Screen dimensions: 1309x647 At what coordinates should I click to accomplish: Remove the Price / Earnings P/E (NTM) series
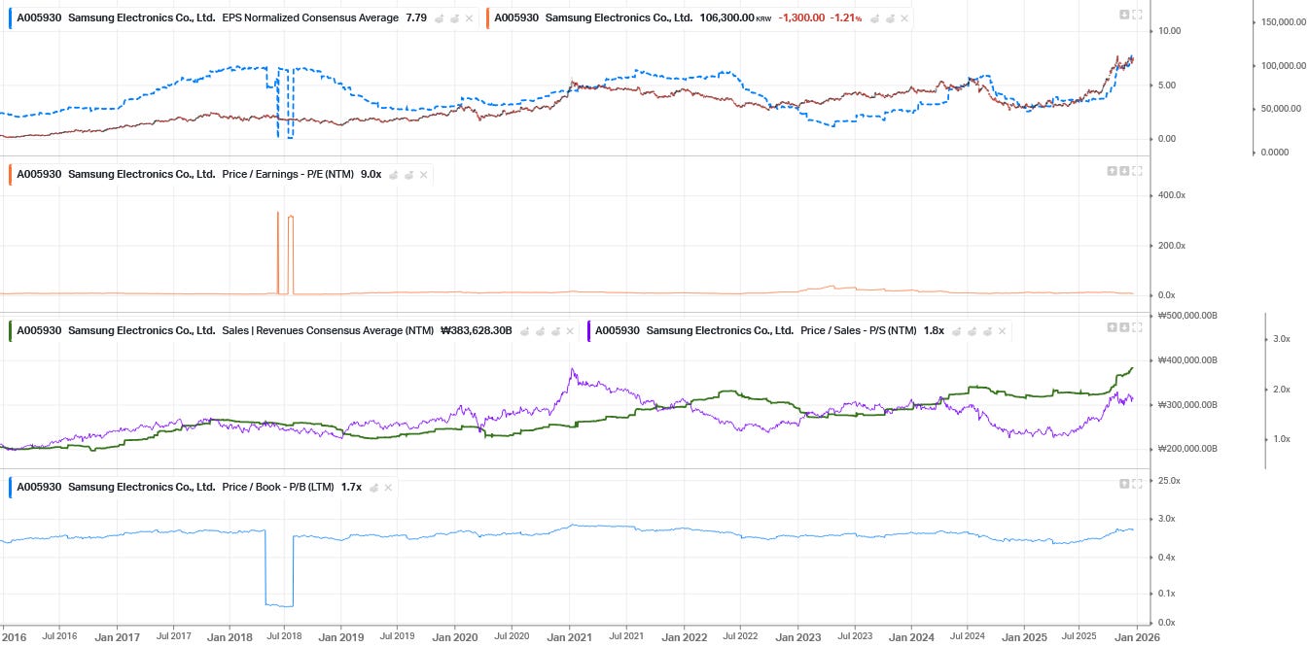tap(424, 175)
